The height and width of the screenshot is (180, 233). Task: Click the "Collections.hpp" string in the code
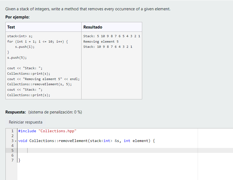57,131
